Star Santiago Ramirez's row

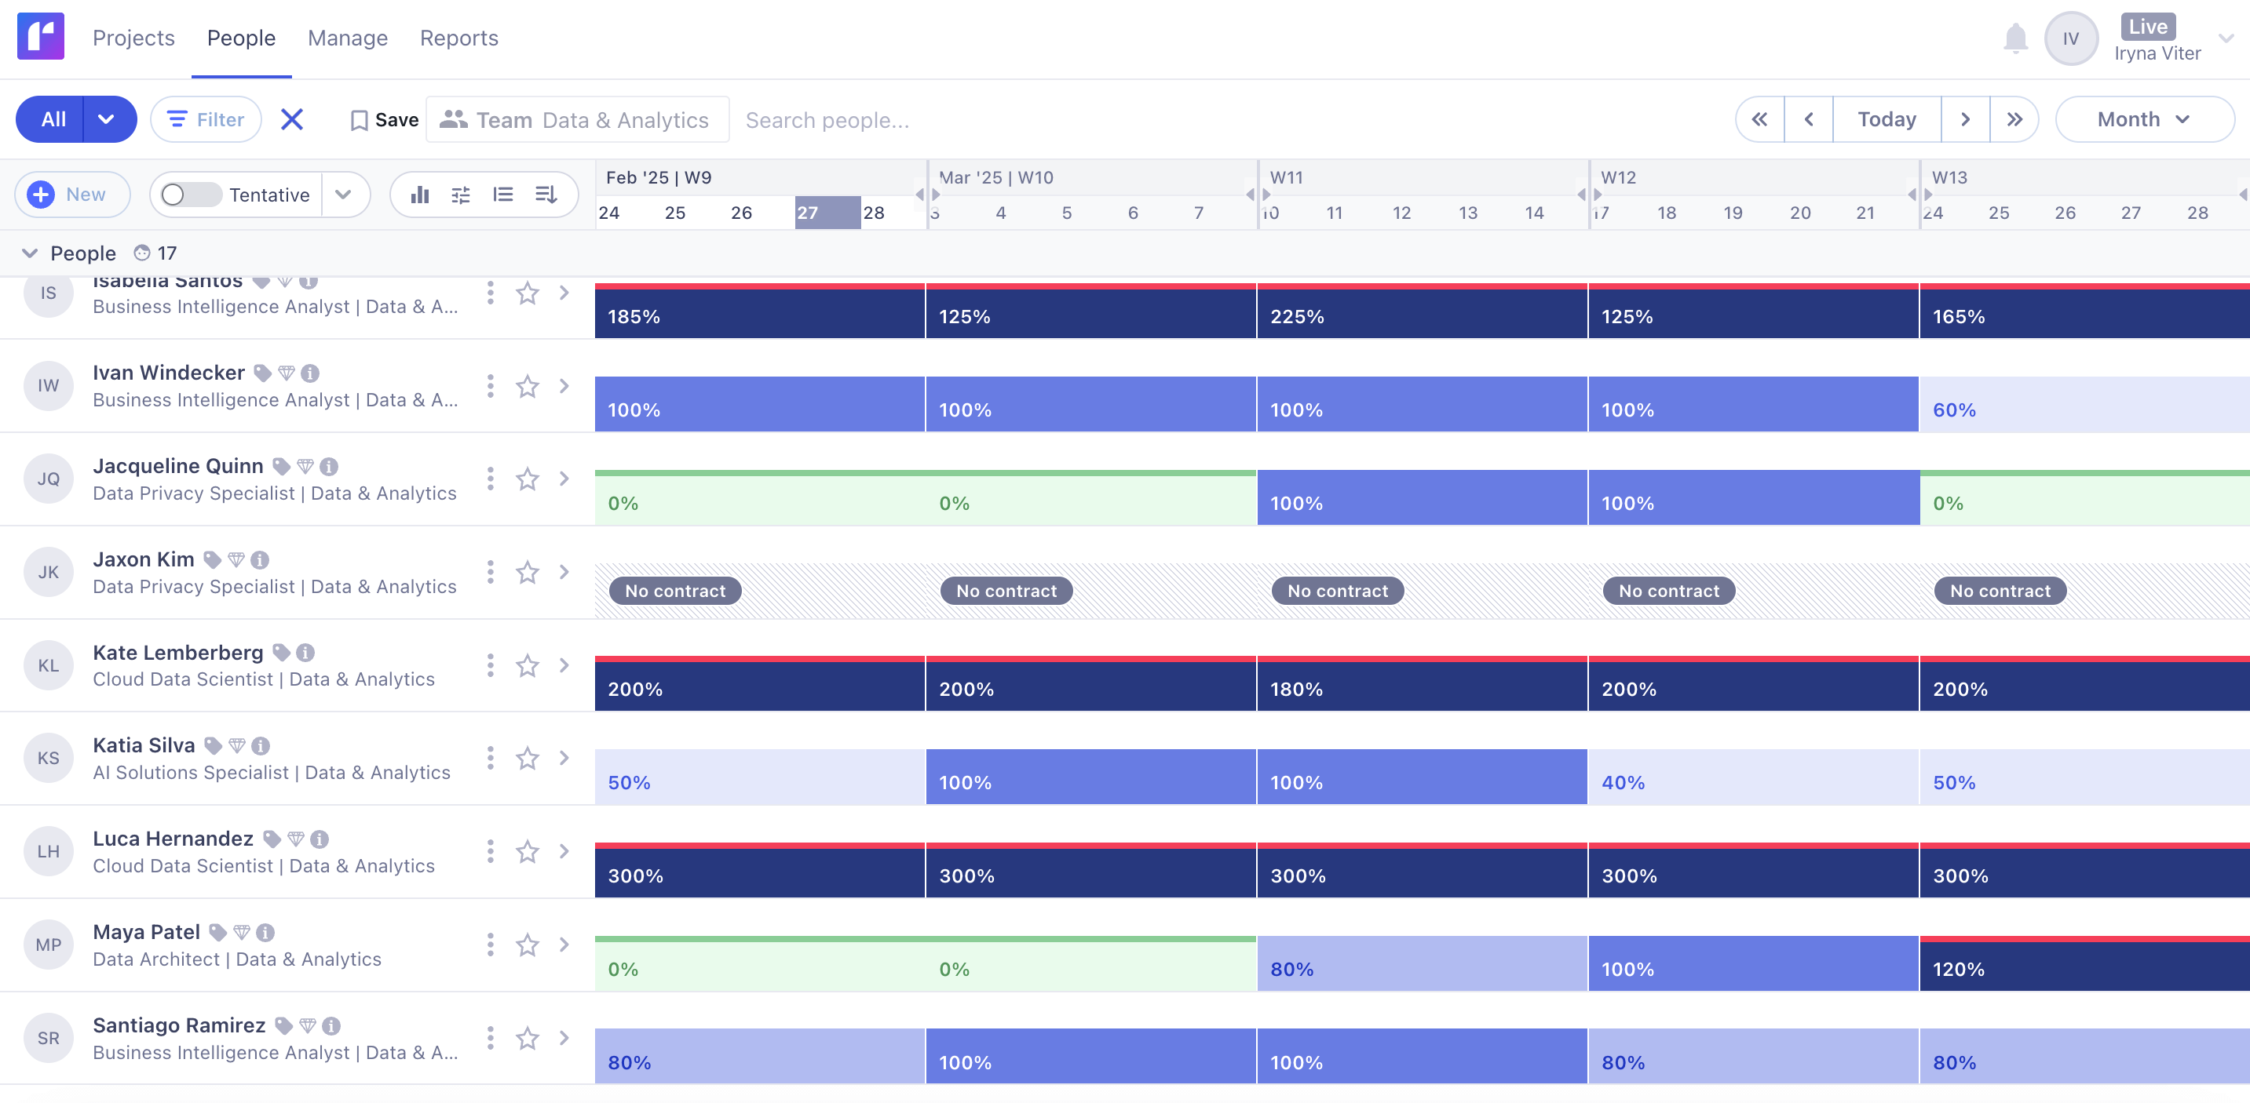(528, 1039)
